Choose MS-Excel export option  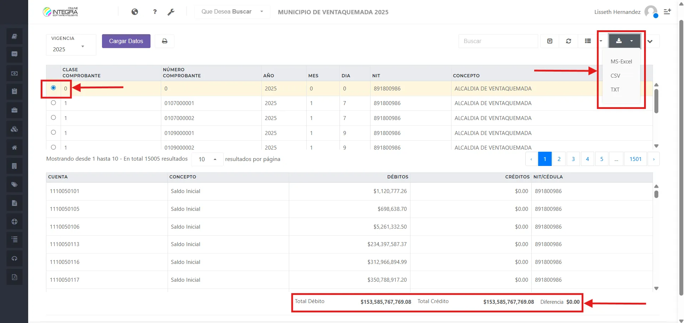pyautogui.click(x=621, y=62)
